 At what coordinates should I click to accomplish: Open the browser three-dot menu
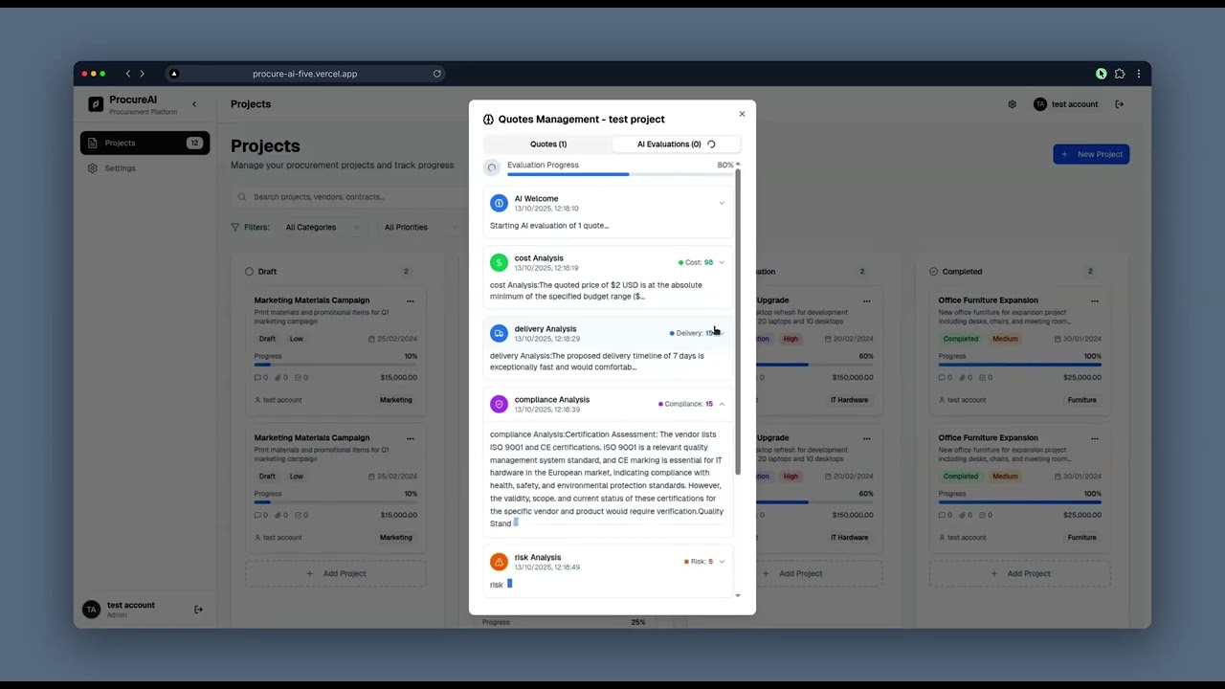pyautogui.click(x=1139, y=74)
